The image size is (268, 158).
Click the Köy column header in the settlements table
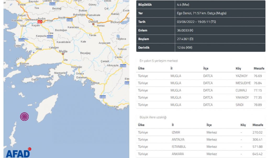click(239, 68)
